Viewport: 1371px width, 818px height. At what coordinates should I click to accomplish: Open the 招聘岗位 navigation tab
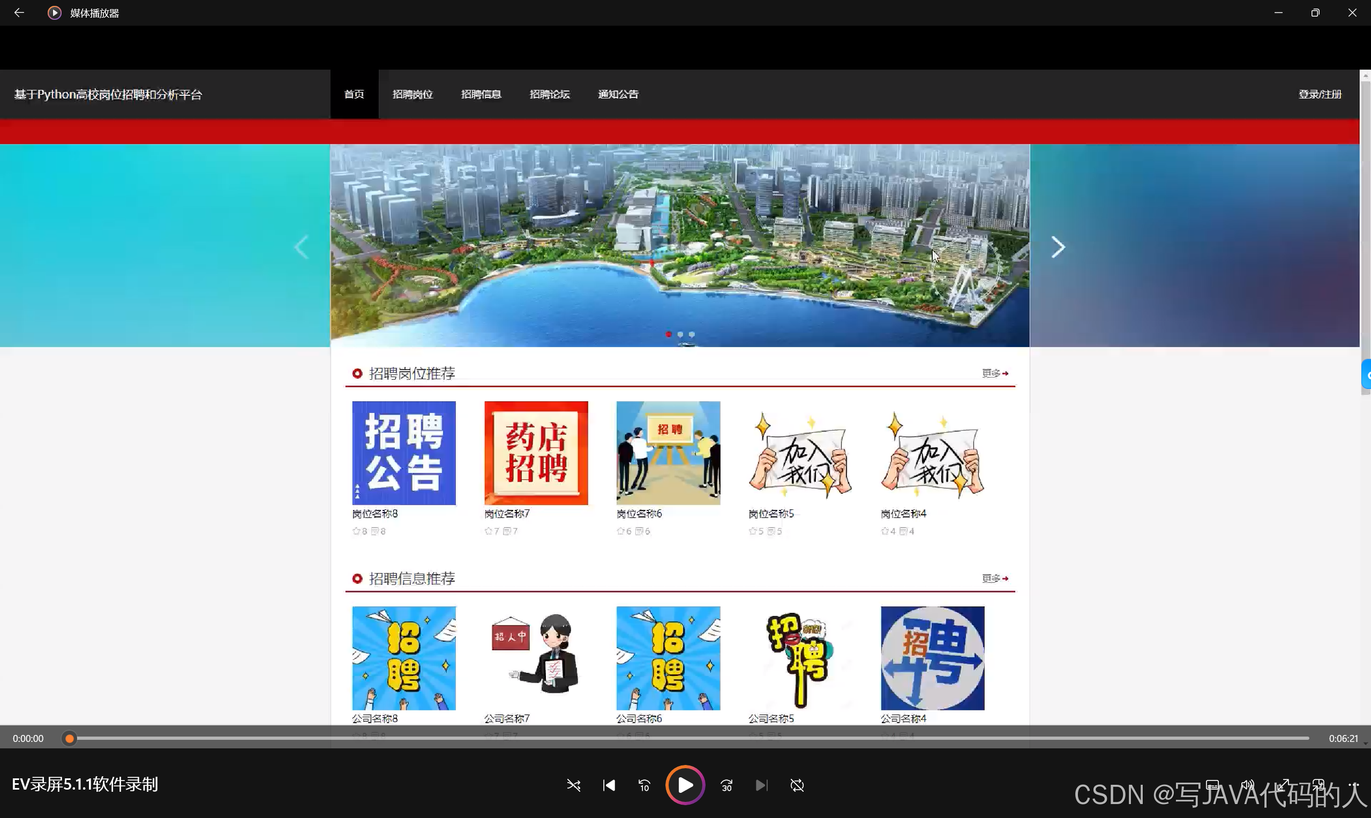coord(413,94)
